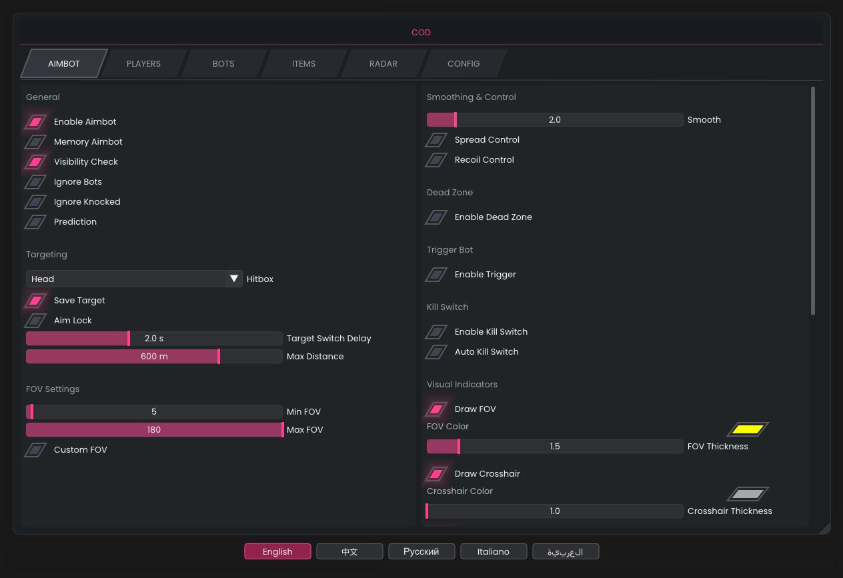This screenshot has width=843, height=578.
Task: Tick the Custom FOV checkbox
Action: point(36,450)
